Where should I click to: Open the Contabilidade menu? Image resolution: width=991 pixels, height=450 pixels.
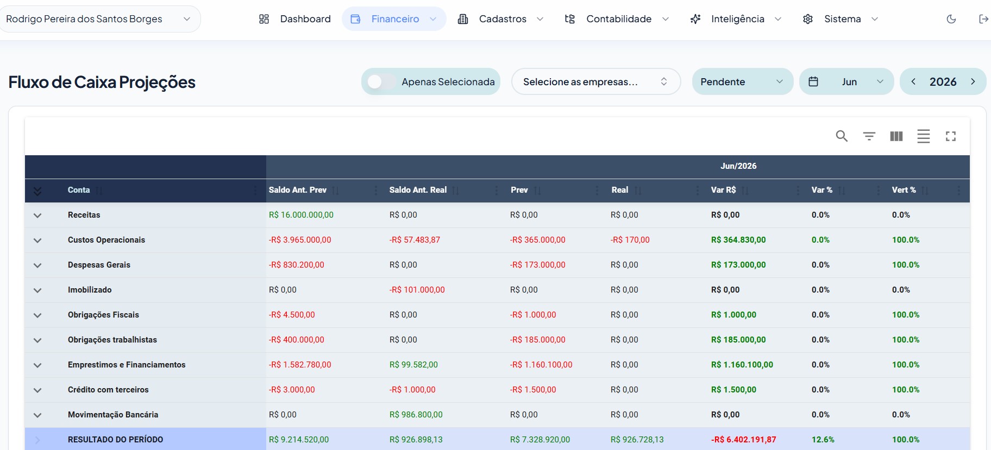tap(617, 19)
